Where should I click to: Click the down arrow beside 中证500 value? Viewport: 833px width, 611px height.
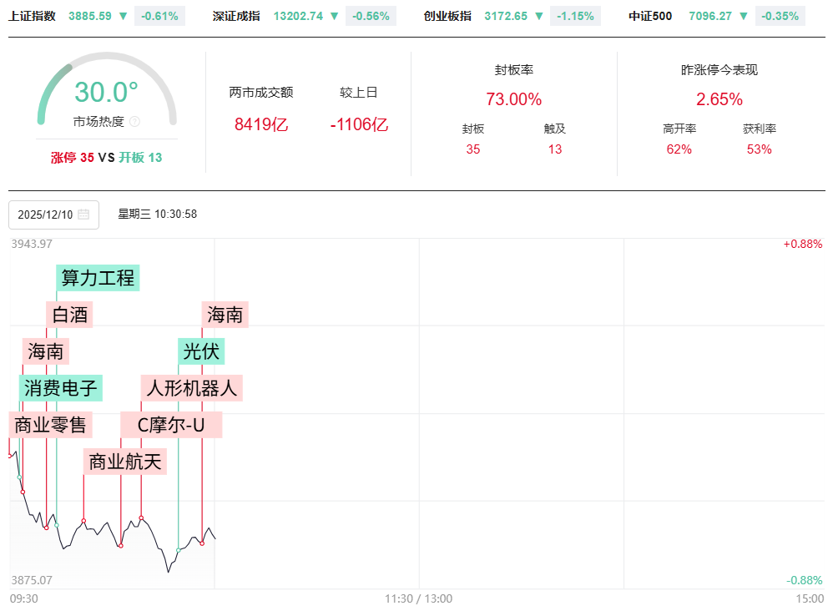[x=743, y=16]
